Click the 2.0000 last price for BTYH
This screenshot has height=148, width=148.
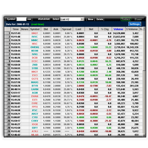coord(81,86)
